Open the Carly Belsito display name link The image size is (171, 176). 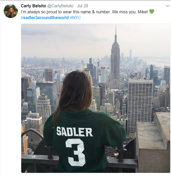pos(33,6)
